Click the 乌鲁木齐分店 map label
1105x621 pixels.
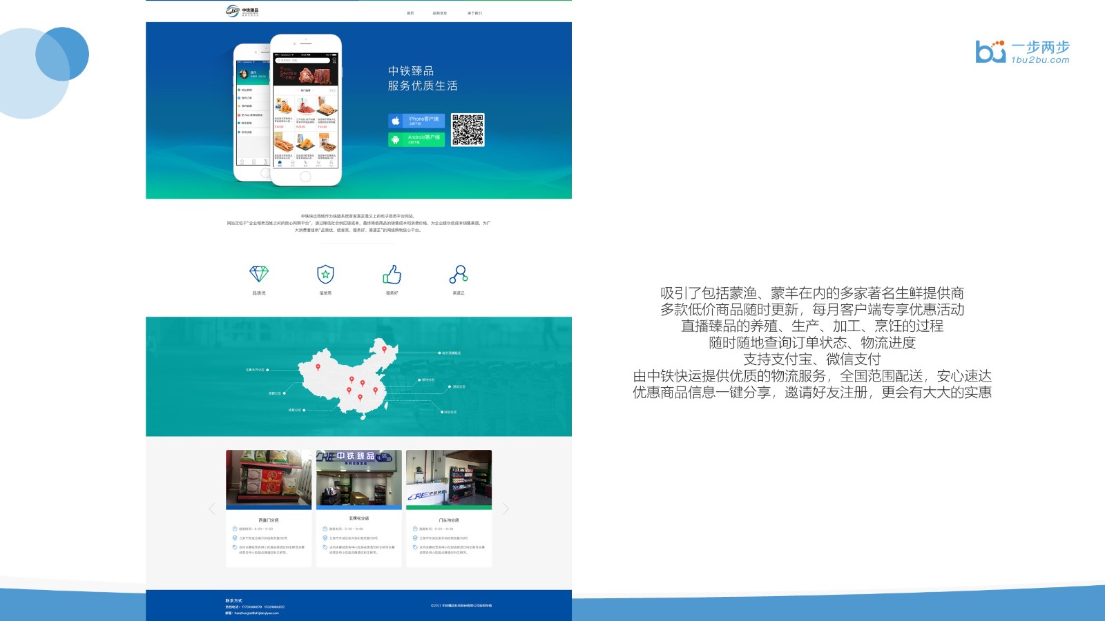tap(255, 370)
